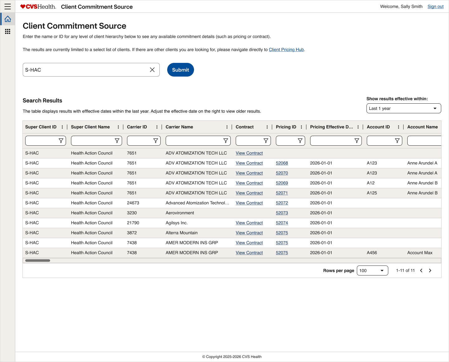This screenshot has height=362, width=449.
Task: Open Rows per page 100 dropdown
Action: pyautogui.click(x=372, y=270)
